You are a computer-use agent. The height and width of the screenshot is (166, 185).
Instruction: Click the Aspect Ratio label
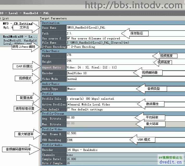(x=51, y=68)
